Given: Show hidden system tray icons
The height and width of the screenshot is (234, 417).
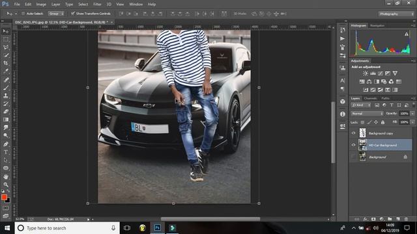Looking at the screenshot, I should (x=353, y=228).
